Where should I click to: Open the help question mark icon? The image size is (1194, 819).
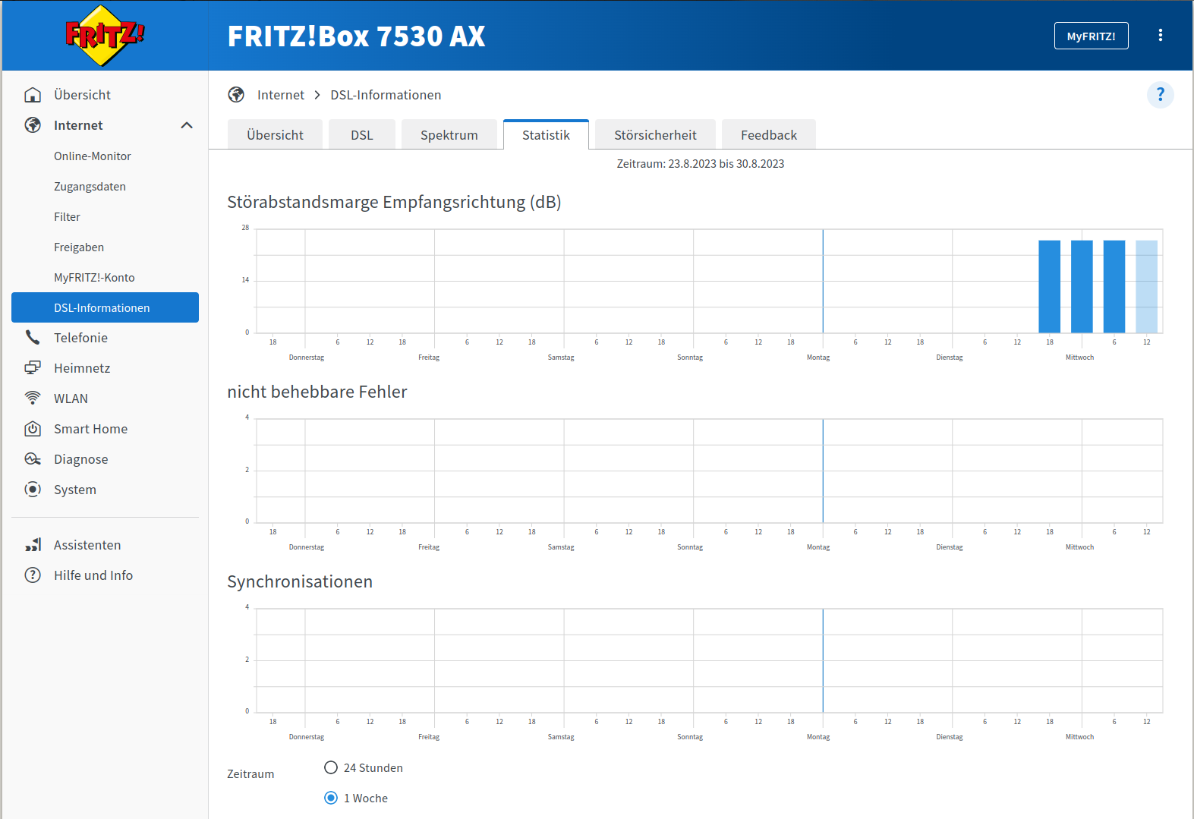coord(1160,95)
